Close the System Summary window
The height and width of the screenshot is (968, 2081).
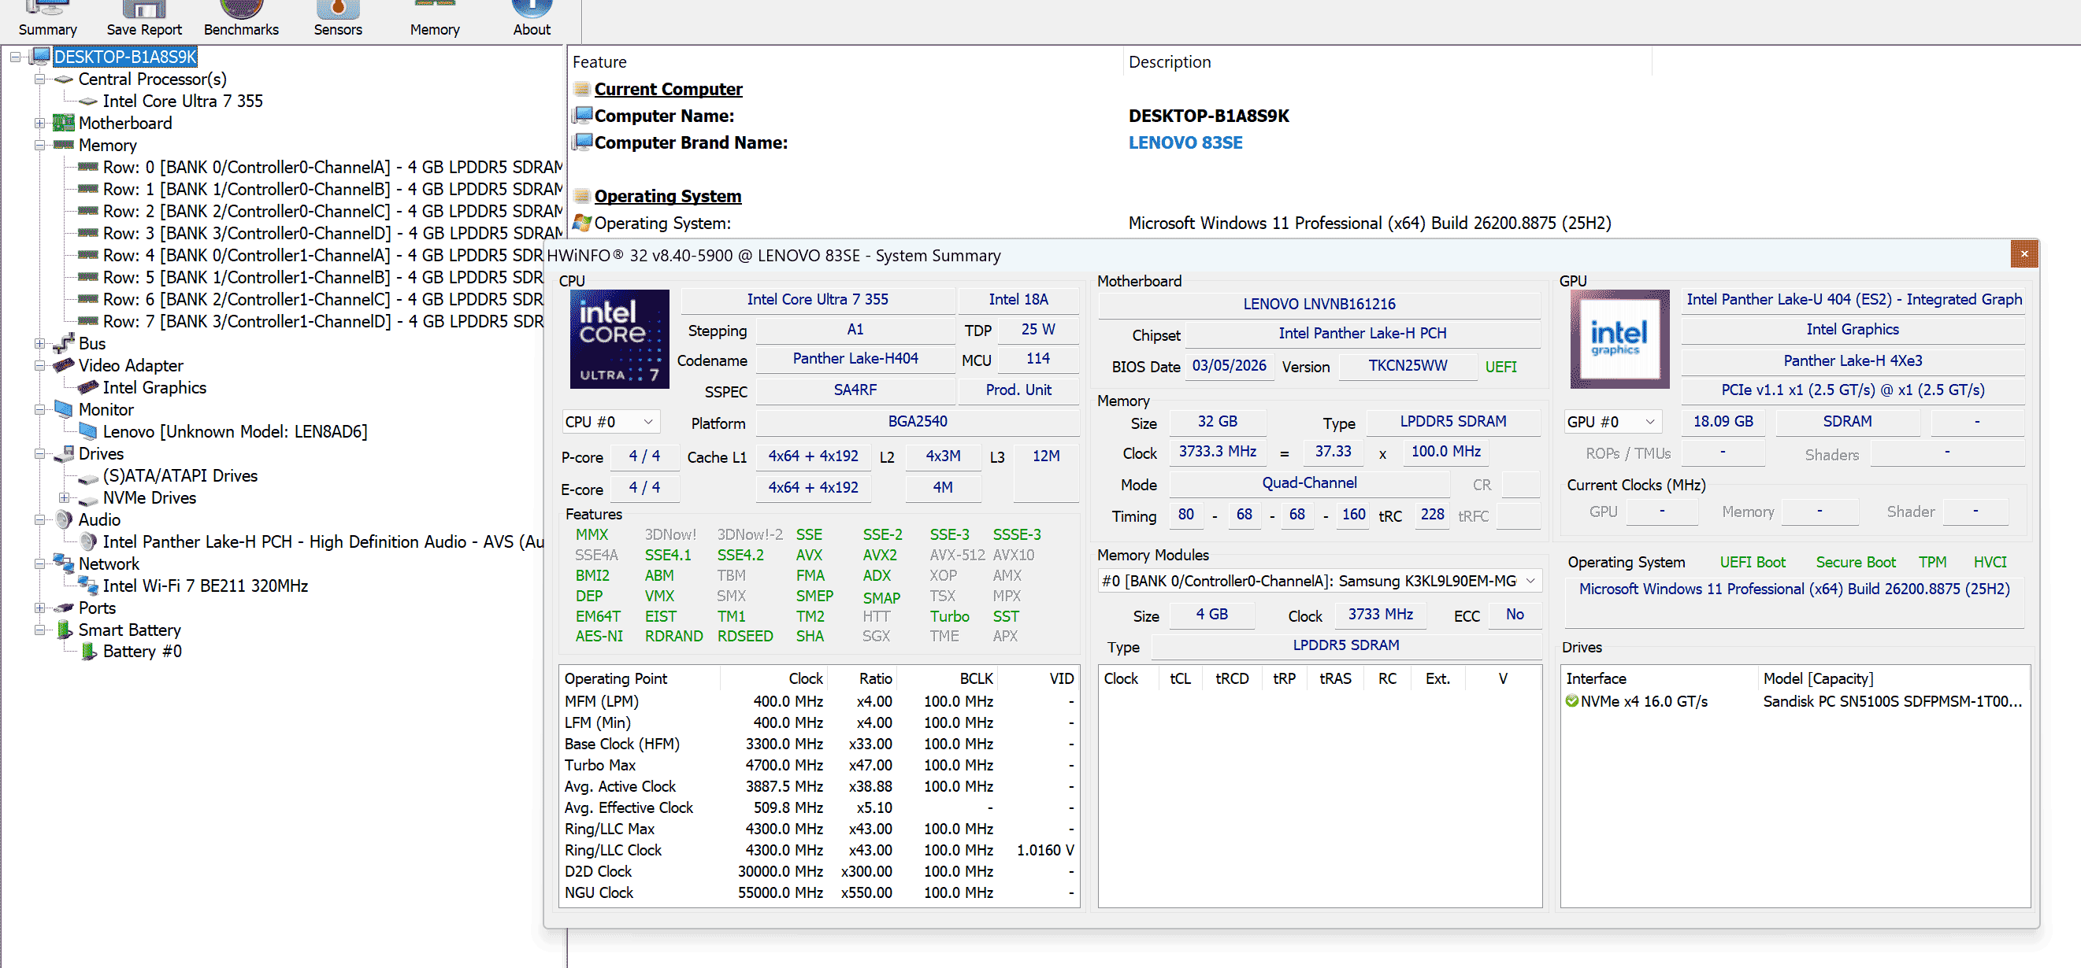pos(2024,254)
